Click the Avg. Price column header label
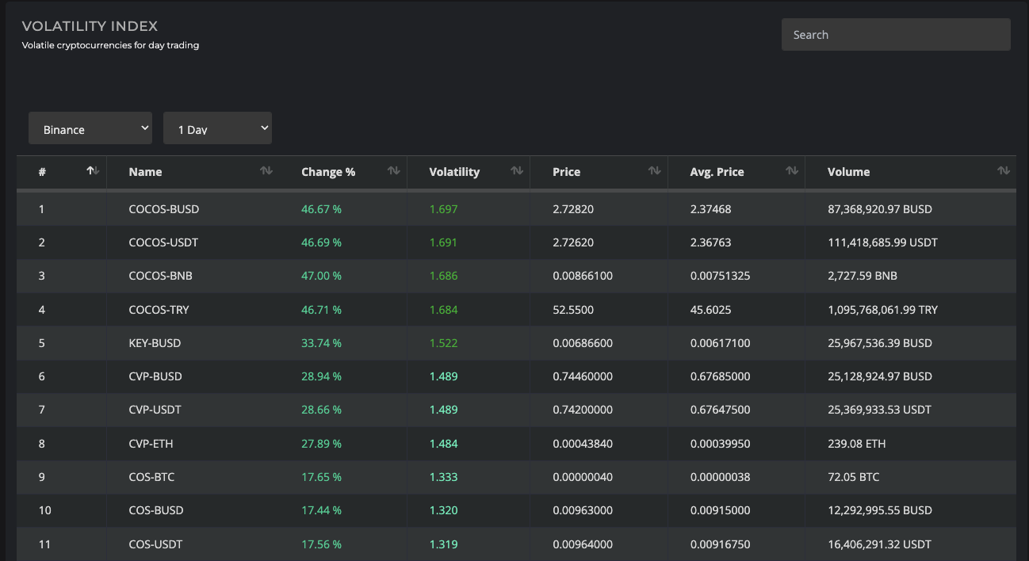Viewport: 1029px width, 561px height. tap(717, 172)
